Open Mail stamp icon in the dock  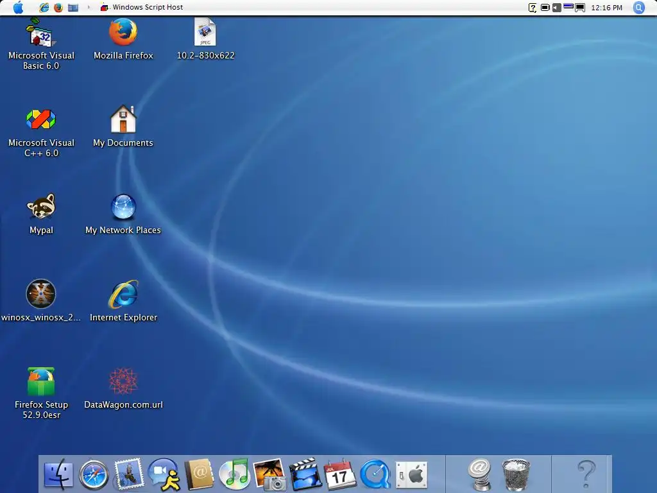128,474
